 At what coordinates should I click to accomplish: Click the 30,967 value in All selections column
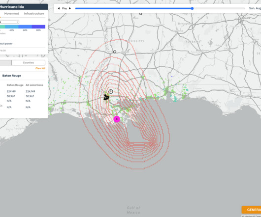(x=30, y=96)
